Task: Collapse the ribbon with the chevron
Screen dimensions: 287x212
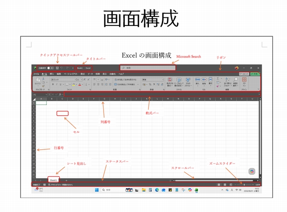Action: [x=258, y=89]
